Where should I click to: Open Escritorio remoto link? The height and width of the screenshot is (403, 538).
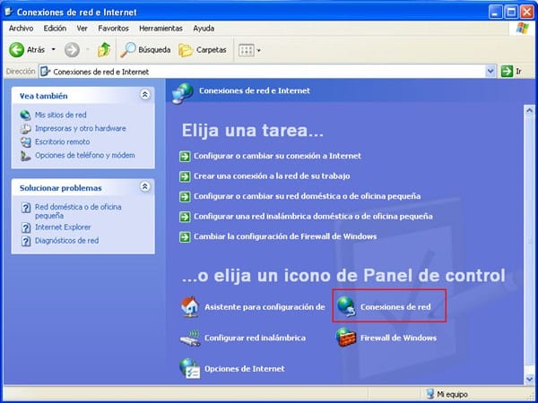(62, 141)
